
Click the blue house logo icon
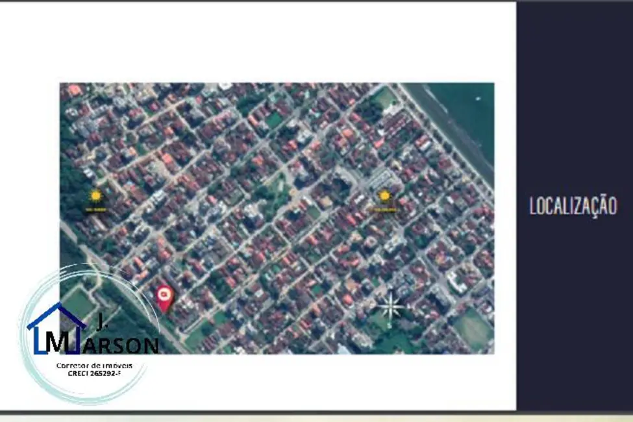tap(55, 329)
